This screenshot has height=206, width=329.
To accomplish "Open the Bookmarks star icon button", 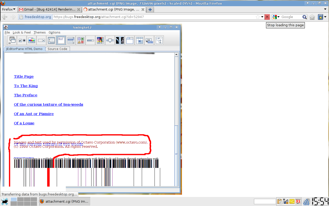I will point(321,17).
